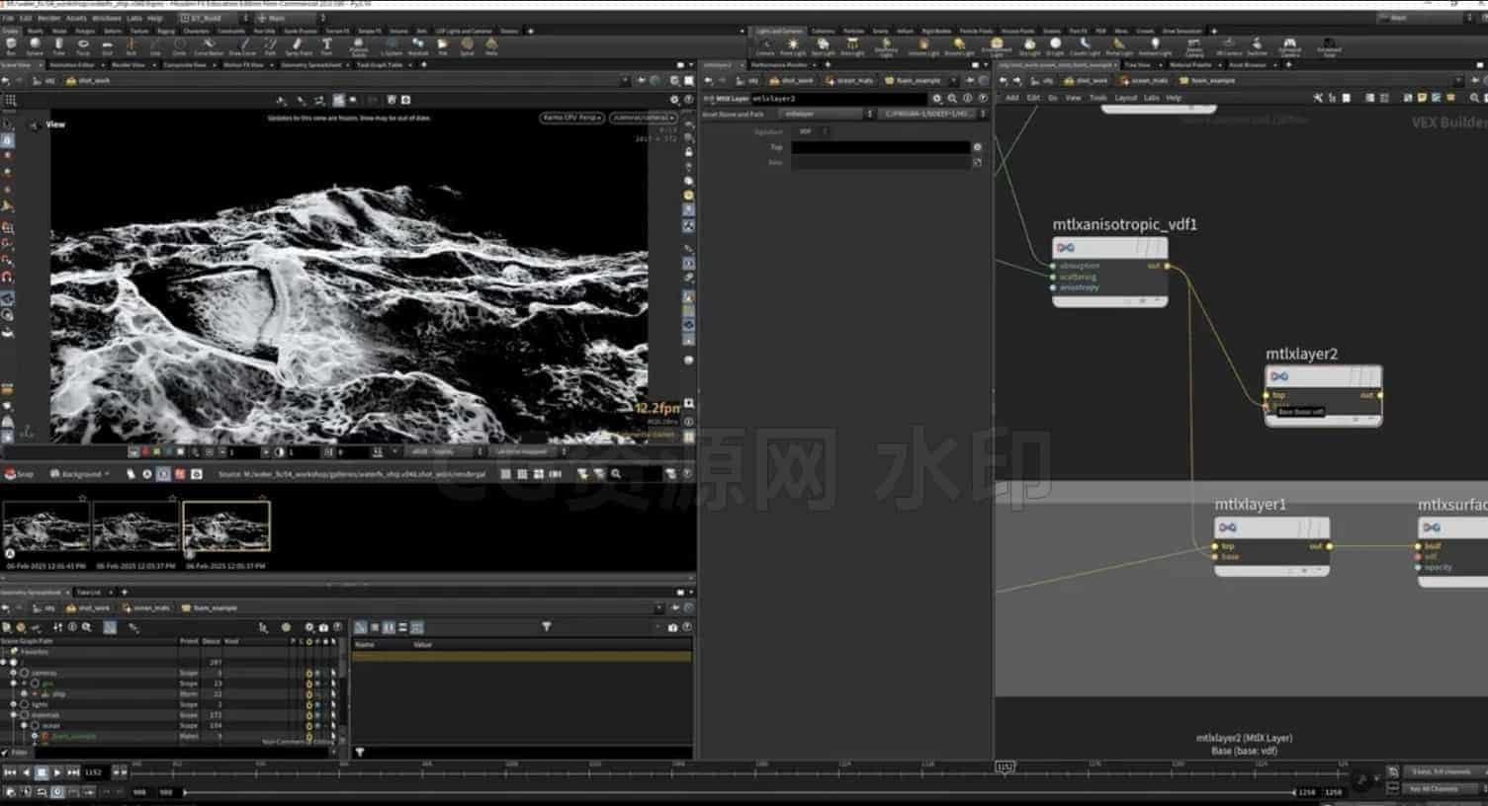Select the Spiral shelf tool

click(x=467, y=45)
